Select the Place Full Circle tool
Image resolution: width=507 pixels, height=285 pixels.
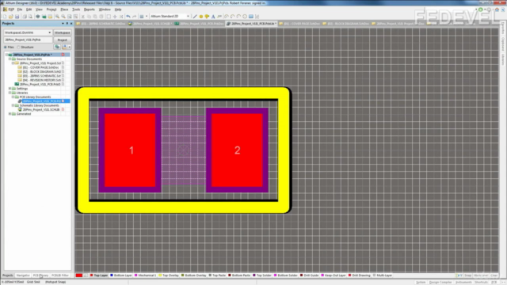pyautogui.click(x=245, y=17)
